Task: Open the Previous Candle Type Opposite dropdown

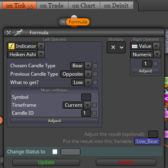Action: [76, 74]
